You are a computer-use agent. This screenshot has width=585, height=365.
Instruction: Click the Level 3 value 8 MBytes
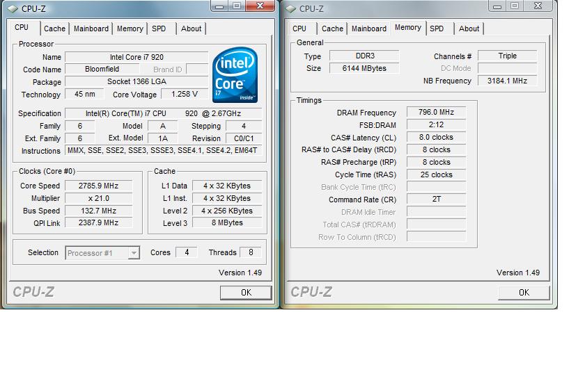click(x=227, y=222)
